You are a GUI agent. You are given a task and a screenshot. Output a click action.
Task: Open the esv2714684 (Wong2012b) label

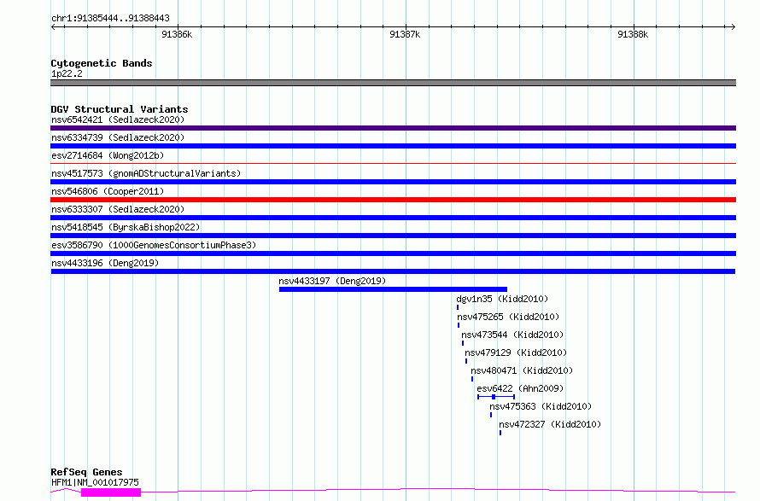coord(108,155)
